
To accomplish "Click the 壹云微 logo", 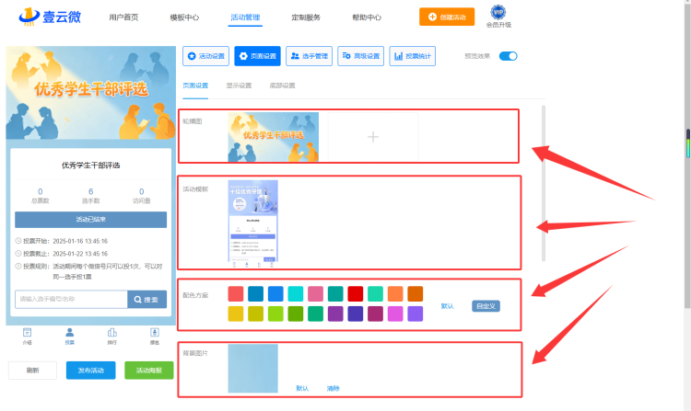I will coord(50,17).
